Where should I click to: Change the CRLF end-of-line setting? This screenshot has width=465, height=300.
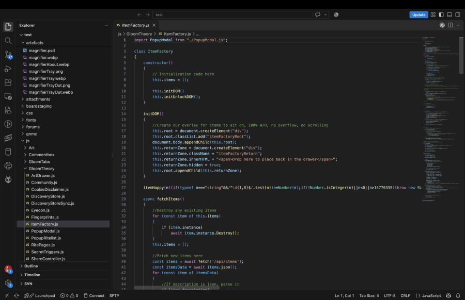pos(405,295)
